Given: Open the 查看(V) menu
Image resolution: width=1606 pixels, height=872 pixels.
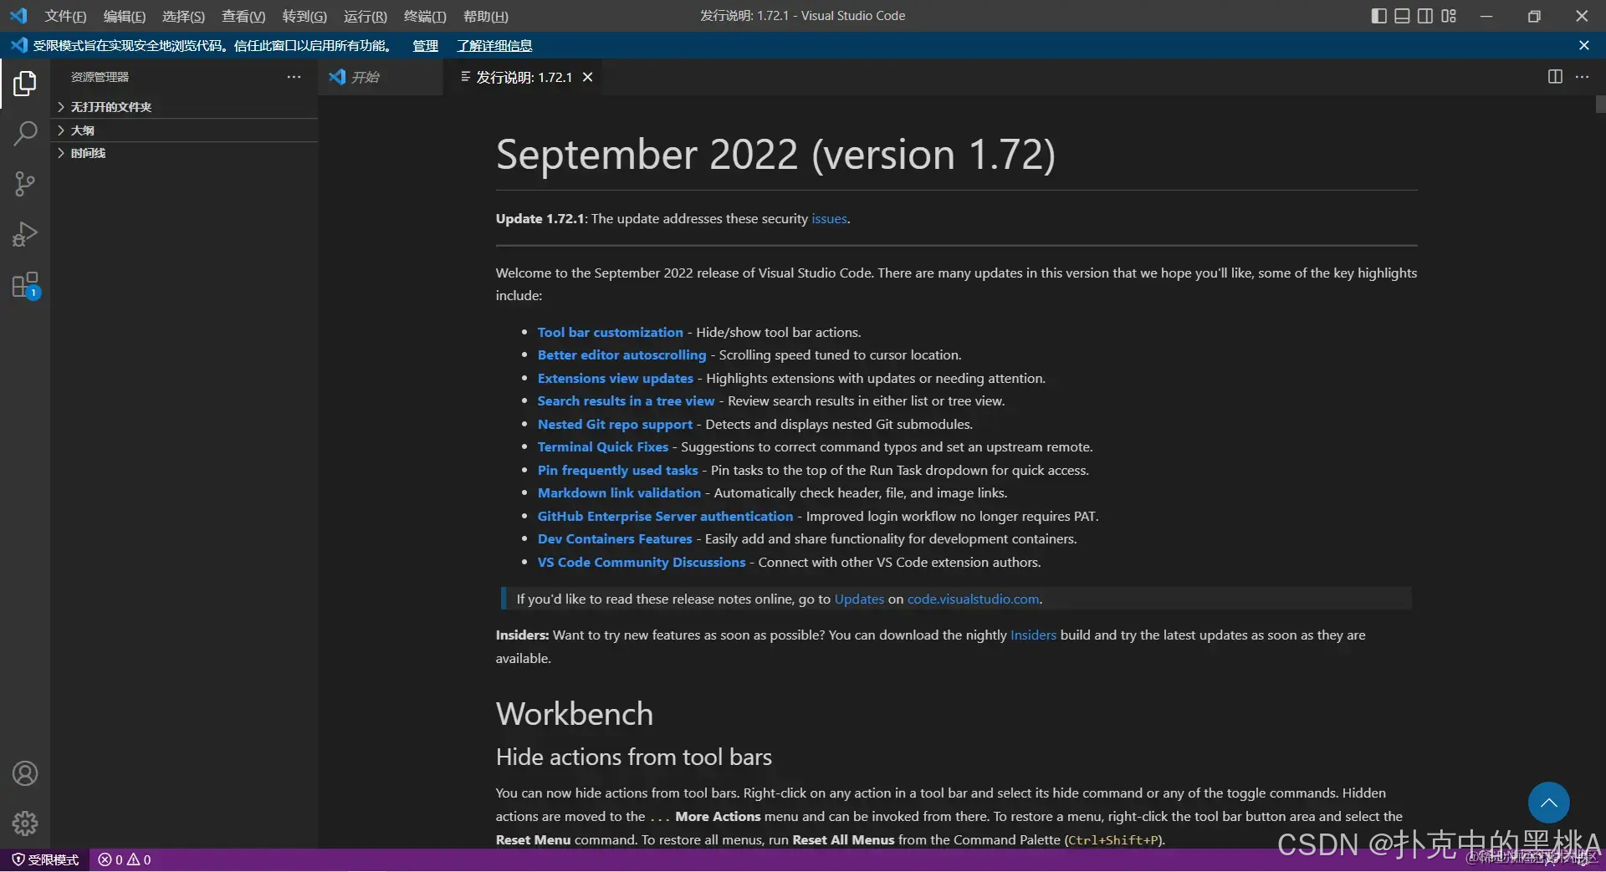Looking at the screenshot, I should 243,16.
